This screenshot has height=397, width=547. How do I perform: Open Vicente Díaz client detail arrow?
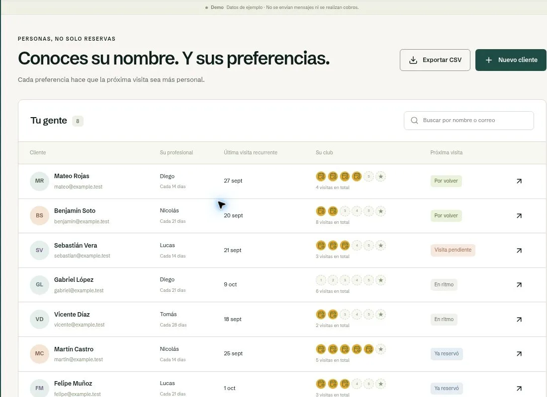tap(519, 320)
